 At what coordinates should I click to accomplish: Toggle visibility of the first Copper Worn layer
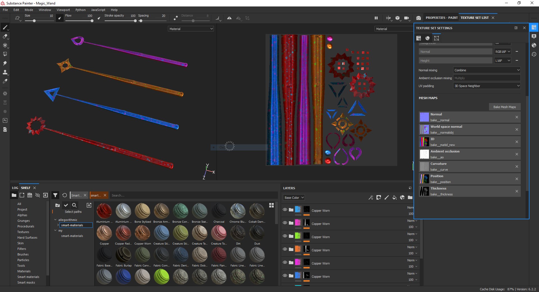(285, 209)
